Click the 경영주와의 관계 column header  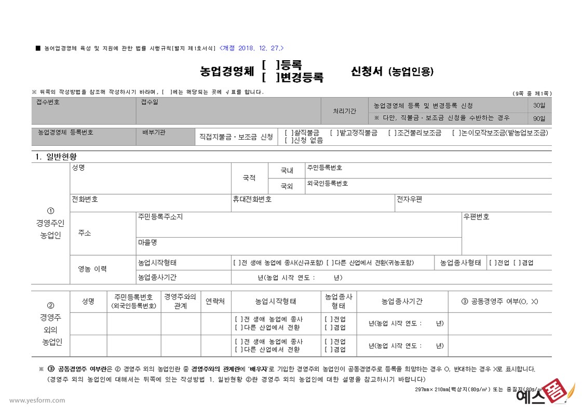(180, 301)
